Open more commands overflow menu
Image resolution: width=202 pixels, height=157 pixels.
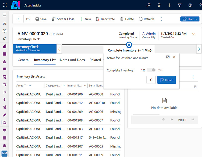[161, 19]
